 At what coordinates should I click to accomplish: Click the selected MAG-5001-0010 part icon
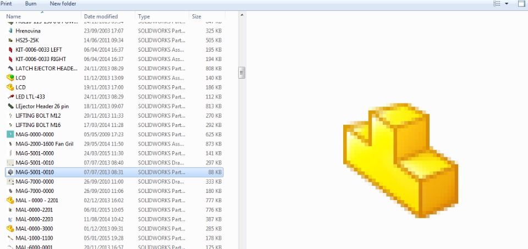[10, 172]
